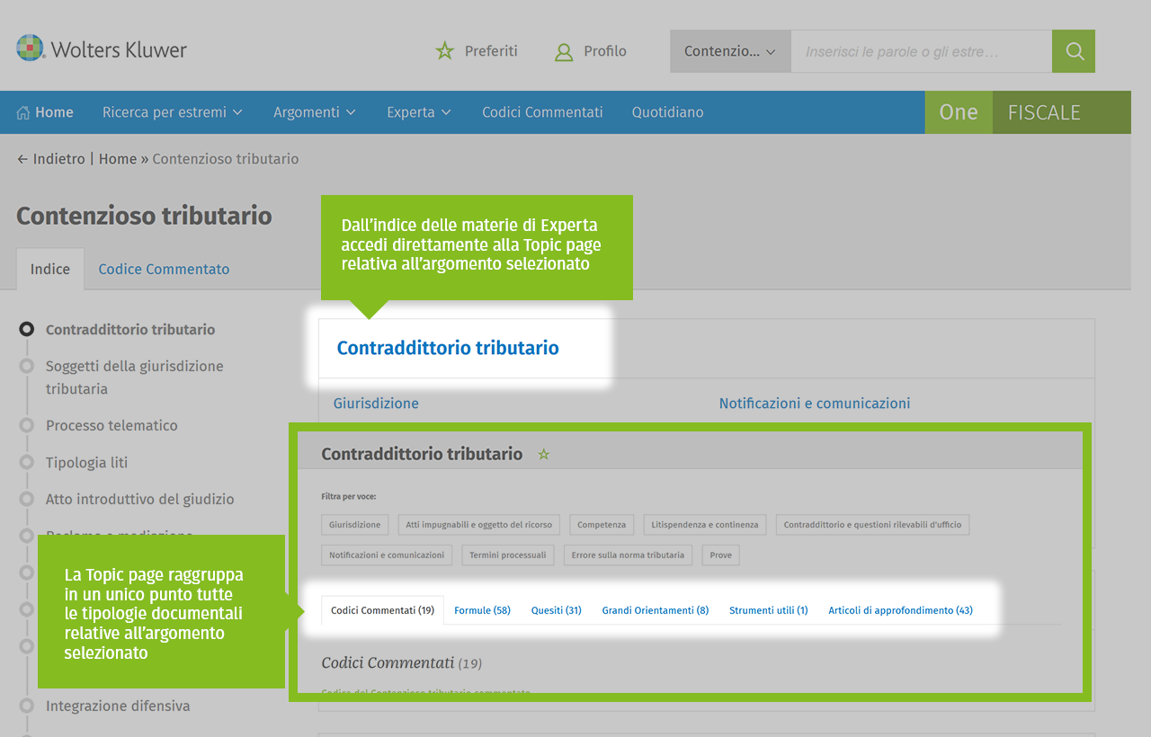Click the search text input field
The height and width of the screenshot is (737, 1151).
pyautogui.click(x=920, y=51)
